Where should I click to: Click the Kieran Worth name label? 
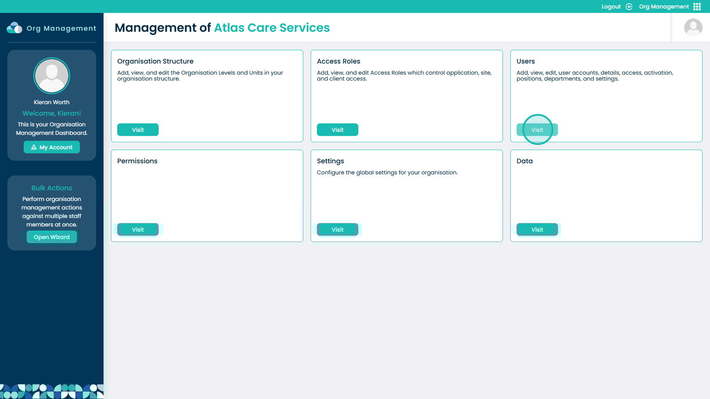click(51, 102)
